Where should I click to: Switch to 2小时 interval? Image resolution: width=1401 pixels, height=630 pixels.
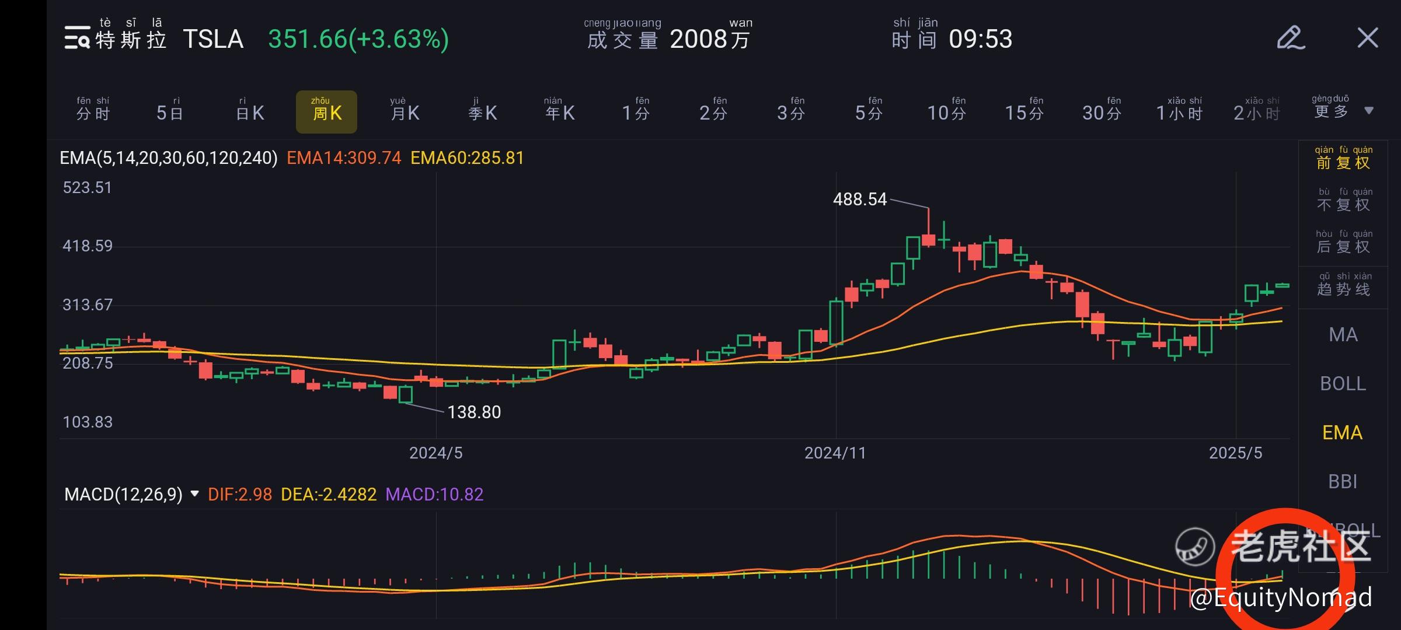pos(1257,110)
